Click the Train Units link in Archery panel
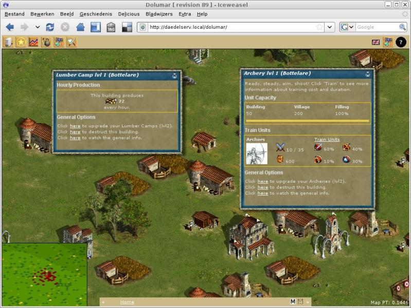The width and height of the screenshot is (411, 308). (327, 140)
